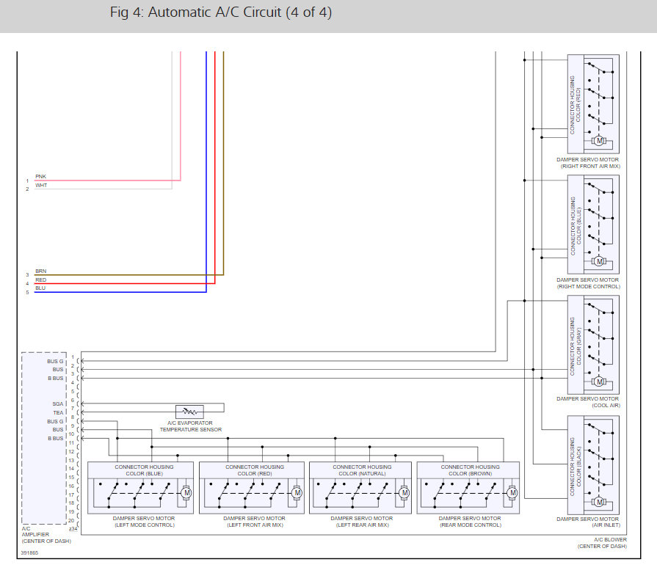
Task: Click the WHT wire label
Action: [x=41, y=185]
